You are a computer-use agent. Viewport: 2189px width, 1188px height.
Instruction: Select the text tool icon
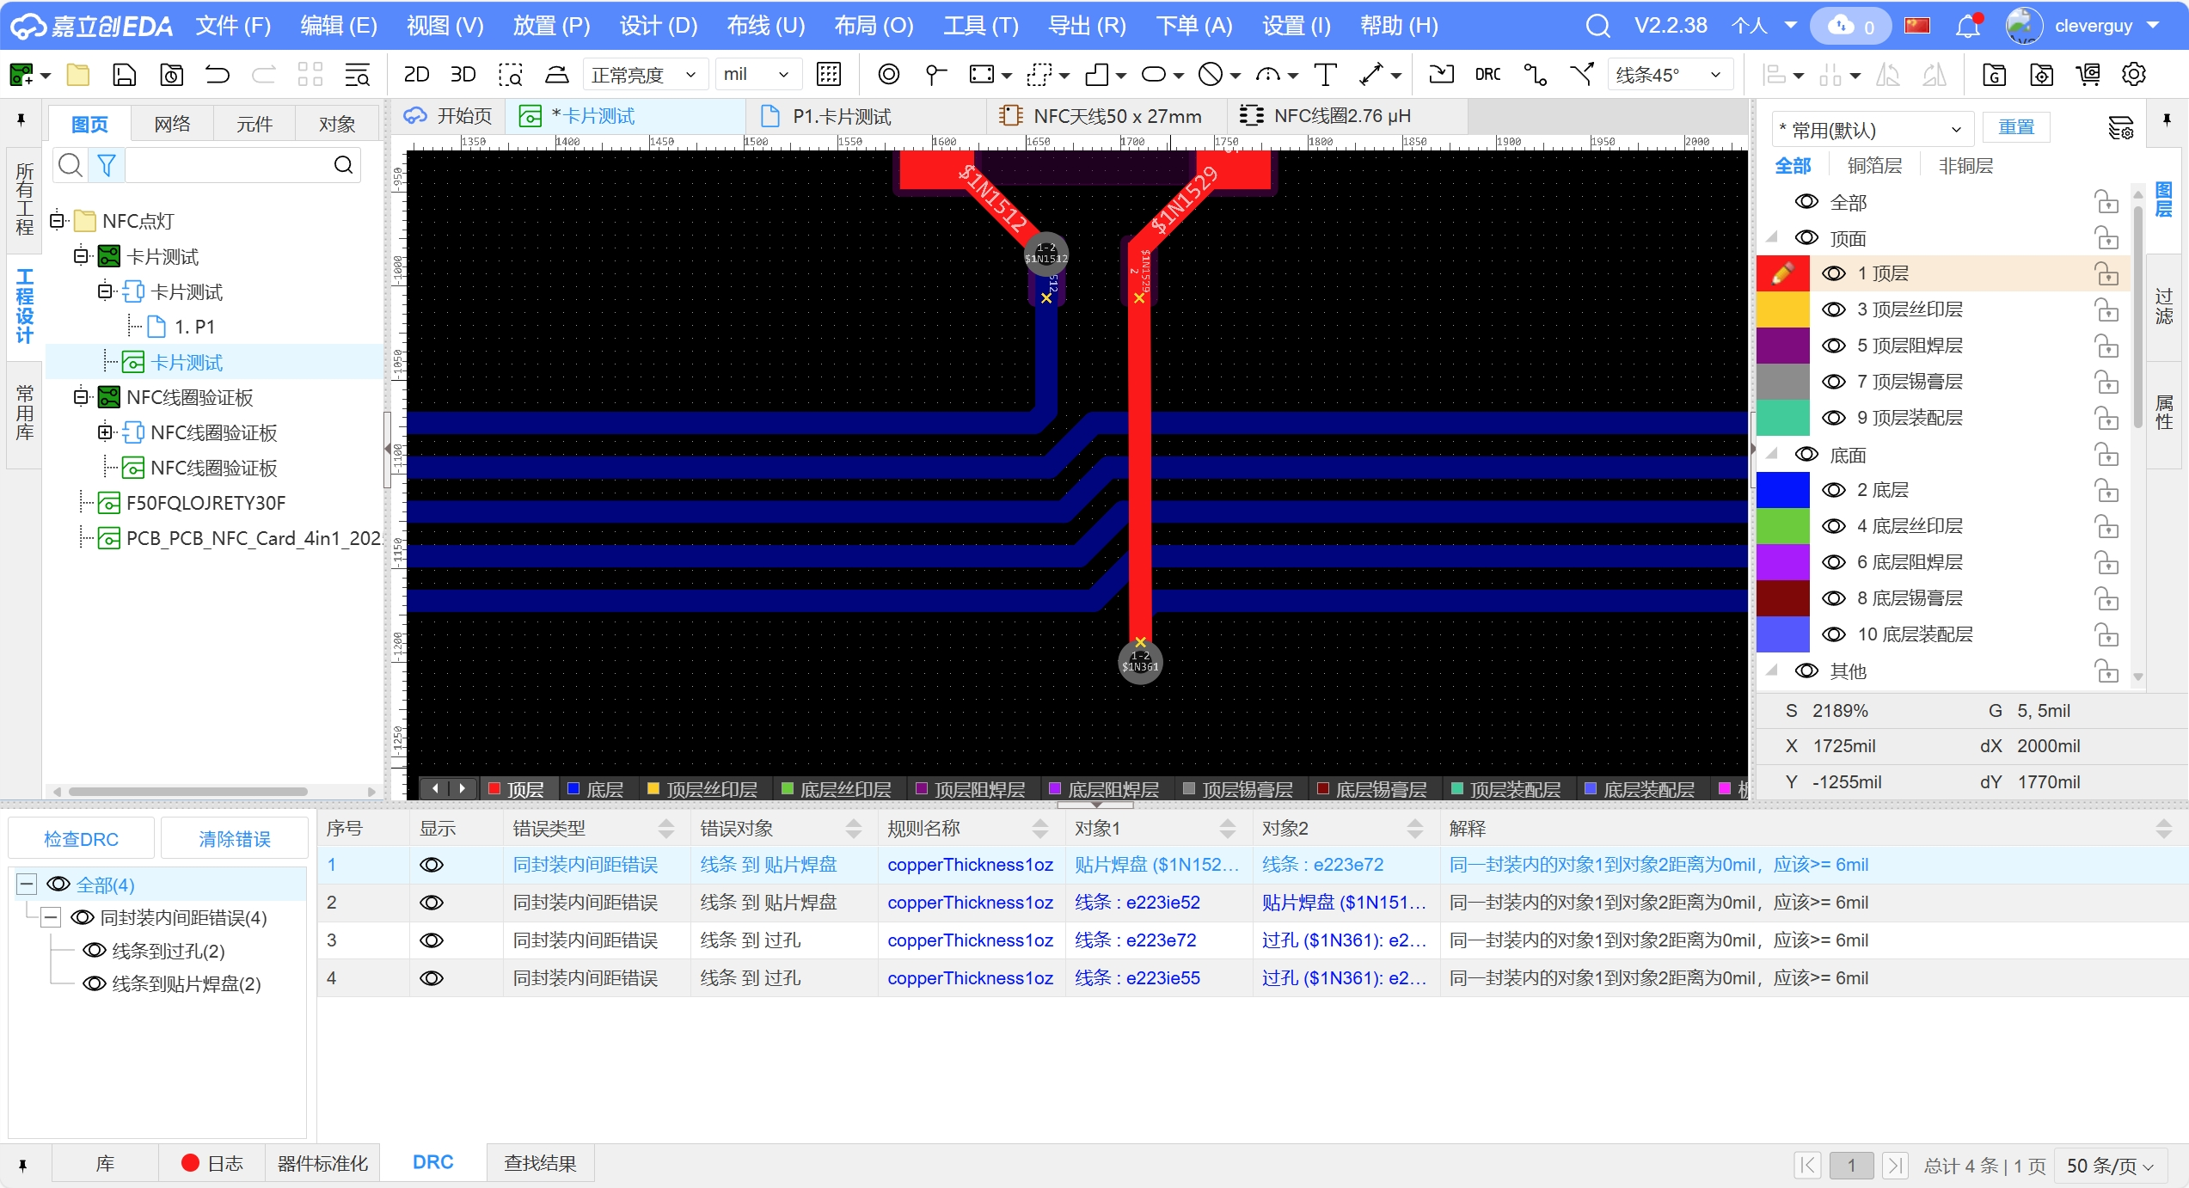click(x=1325, y=75)
